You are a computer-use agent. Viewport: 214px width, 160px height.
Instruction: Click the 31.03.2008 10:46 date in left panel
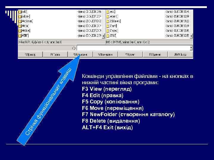click(x=94, y=12)
